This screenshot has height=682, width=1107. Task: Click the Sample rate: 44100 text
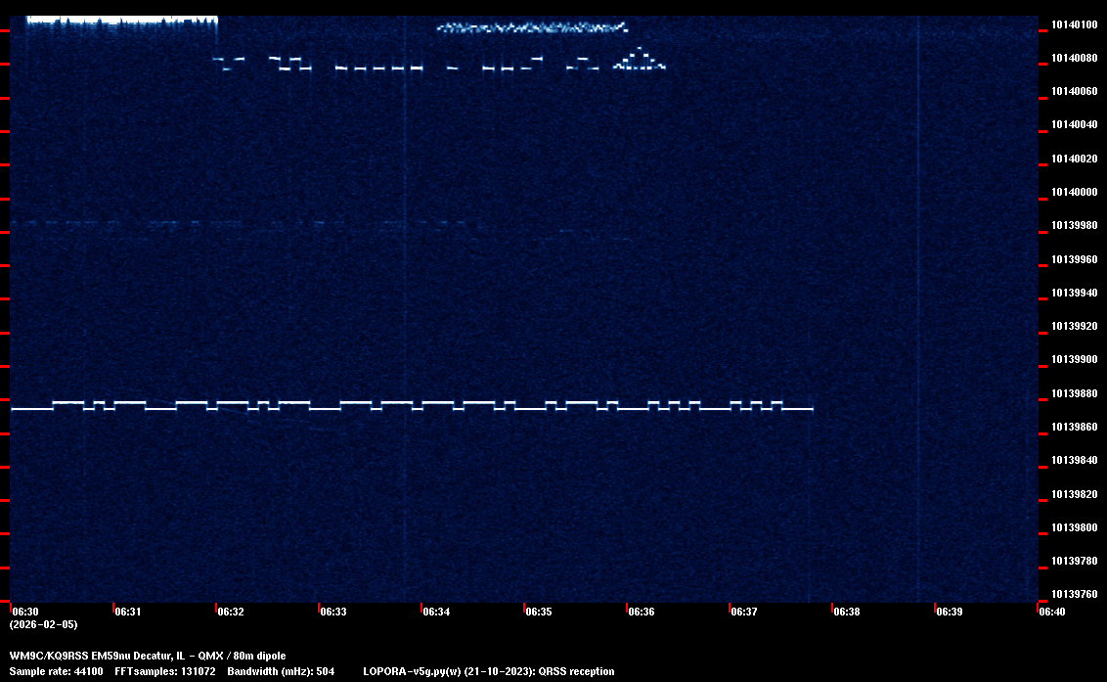(x=56, y=671)
